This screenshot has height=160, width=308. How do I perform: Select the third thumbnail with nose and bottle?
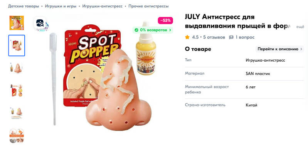17,68
